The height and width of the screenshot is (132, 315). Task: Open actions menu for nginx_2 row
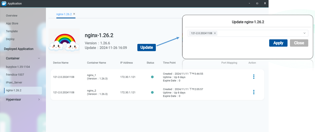tap(254, 92)
